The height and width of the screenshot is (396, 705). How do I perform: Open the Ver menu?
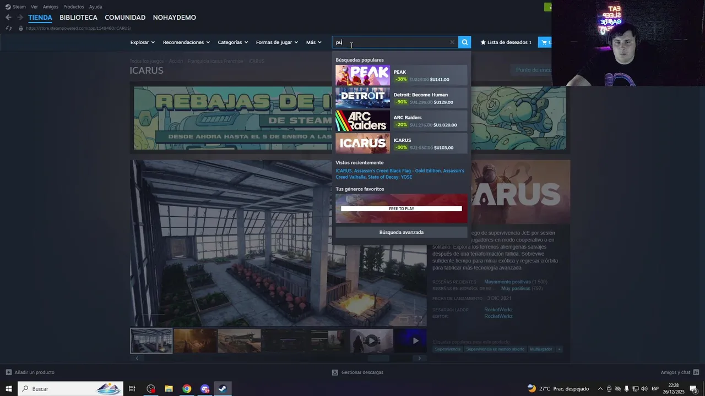click(x=35, y=7)
